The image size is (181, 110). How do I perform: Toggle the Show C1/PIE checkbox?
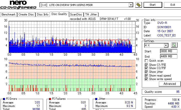(x=146, y=65)
